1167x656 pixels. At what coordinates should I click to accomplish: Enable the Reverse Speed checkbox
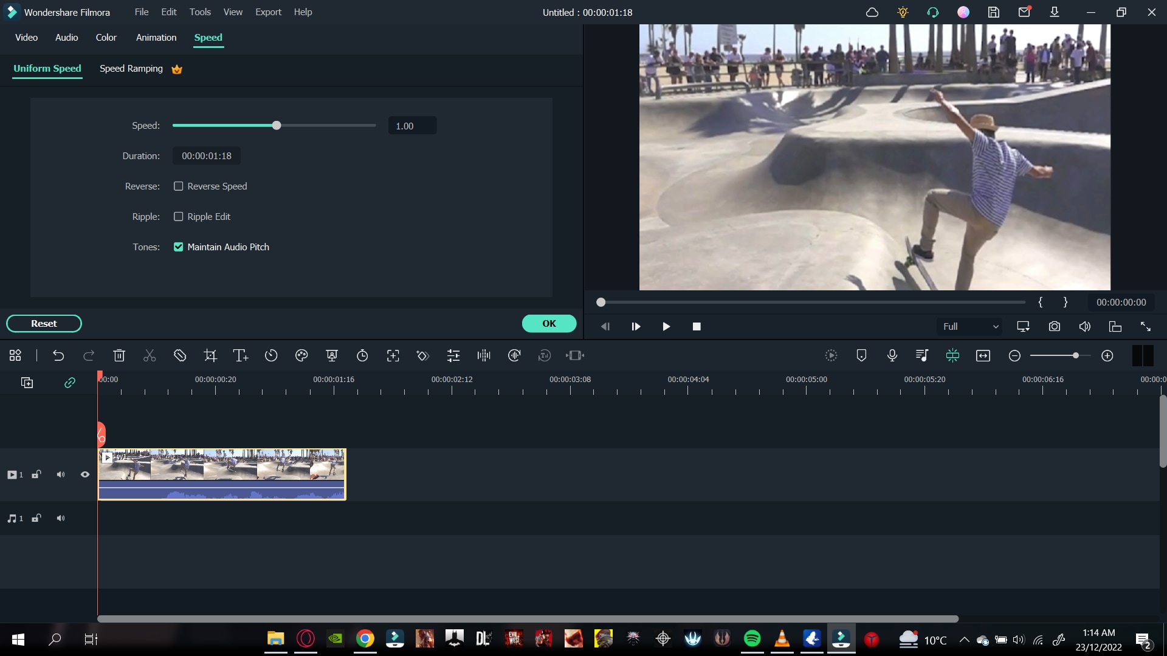coord(179,186)
